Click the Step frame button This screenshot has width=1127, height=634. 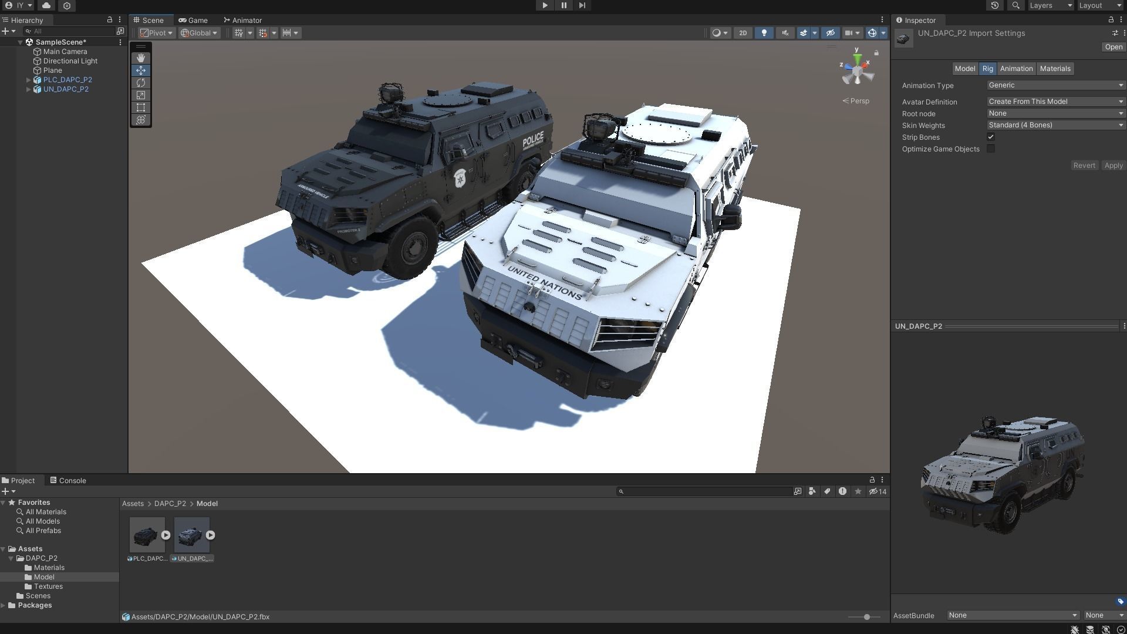coord(582,5)
